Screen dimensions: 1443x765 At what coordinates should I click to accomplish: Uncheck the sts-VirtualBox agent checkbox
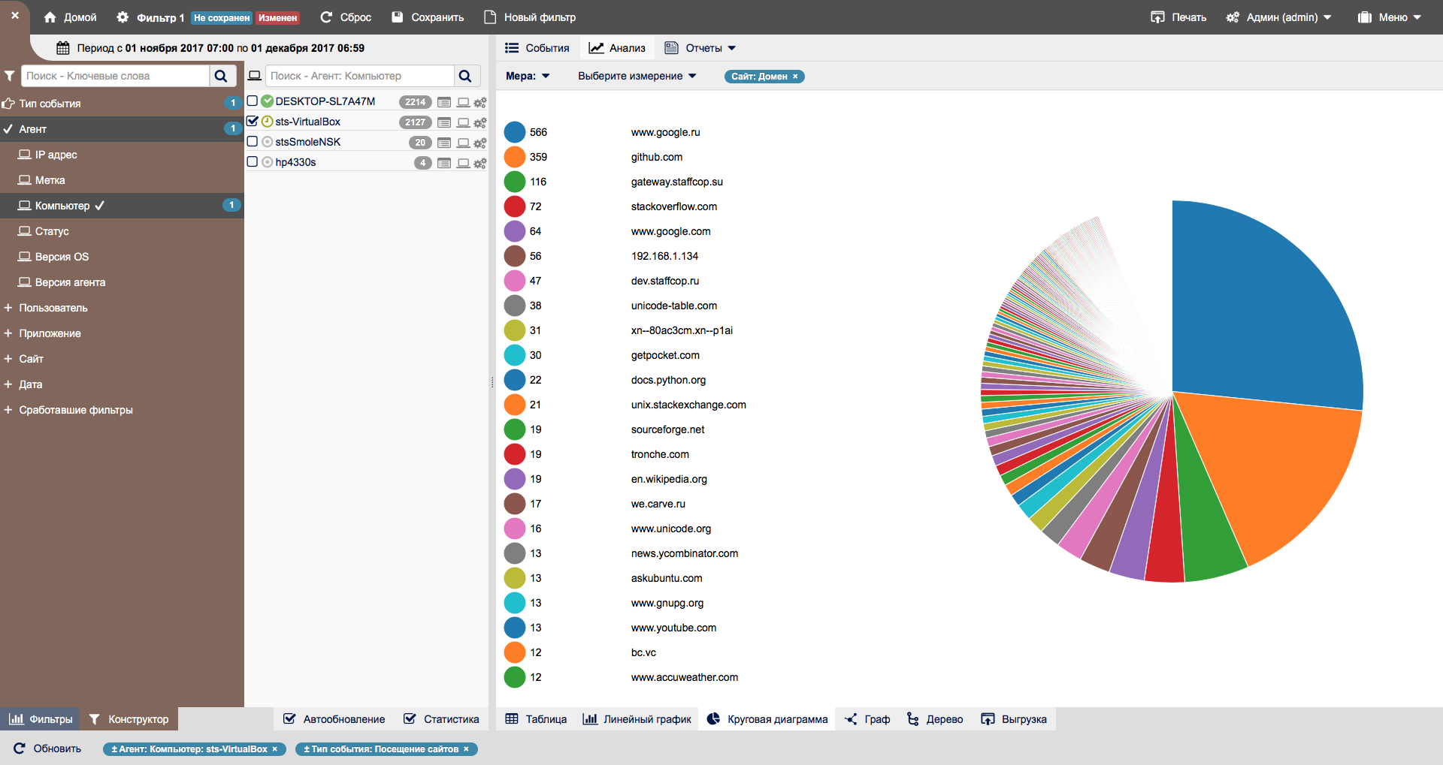(x=253, y=121)
